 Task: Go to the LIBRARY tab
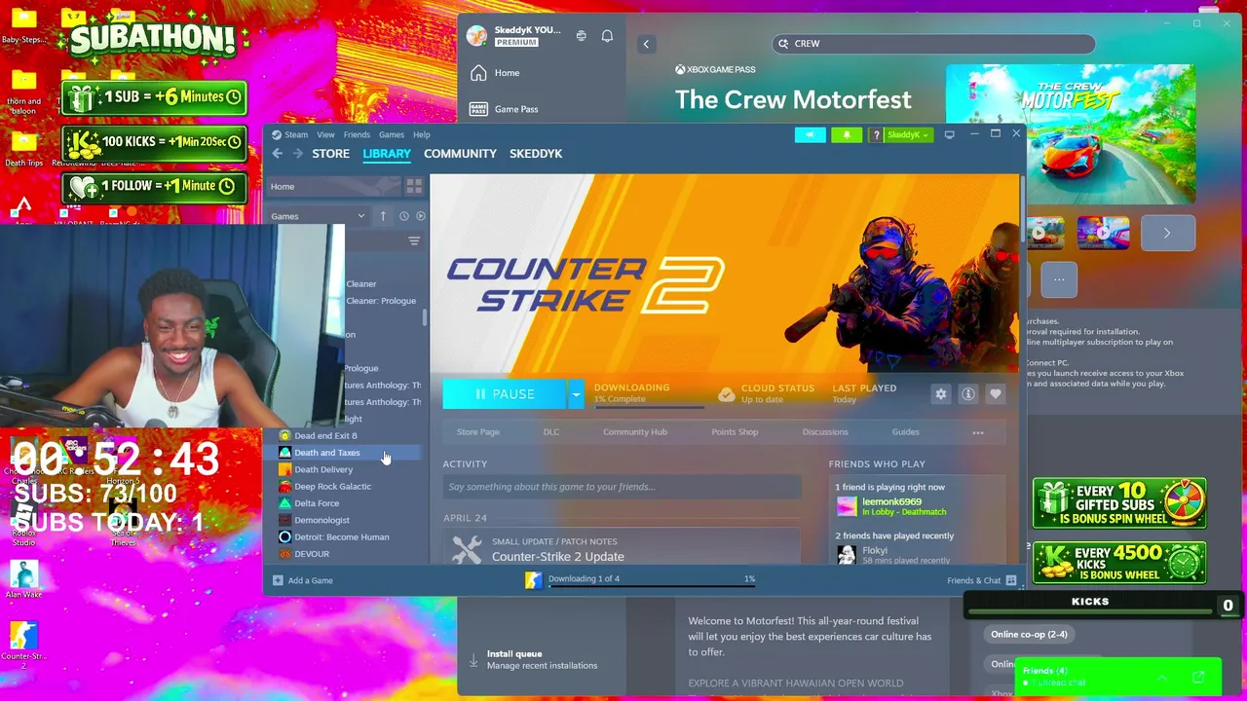point(387,154)
